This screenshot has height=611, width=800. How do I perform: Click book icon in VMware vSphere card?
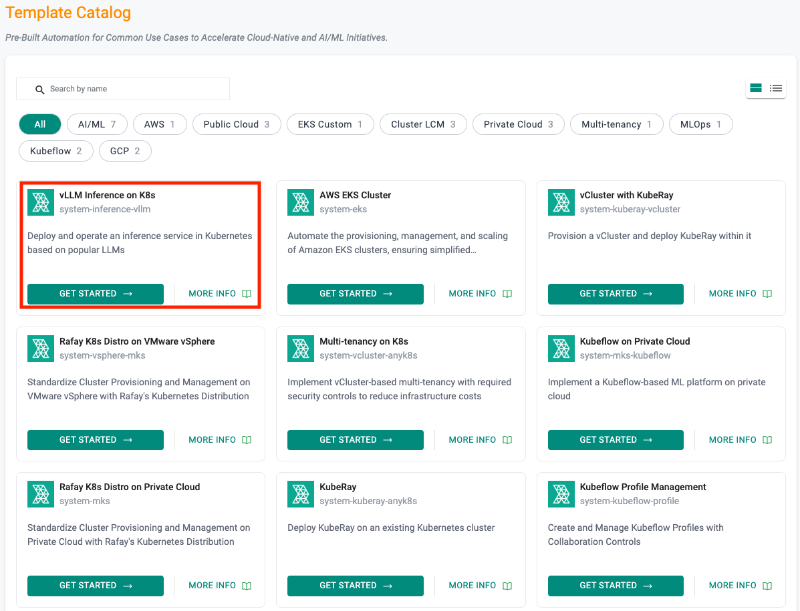247,440
